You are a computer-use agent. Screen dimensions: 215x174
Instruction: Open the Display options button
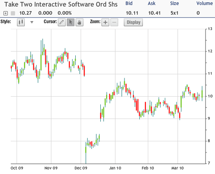click(133, 22)
